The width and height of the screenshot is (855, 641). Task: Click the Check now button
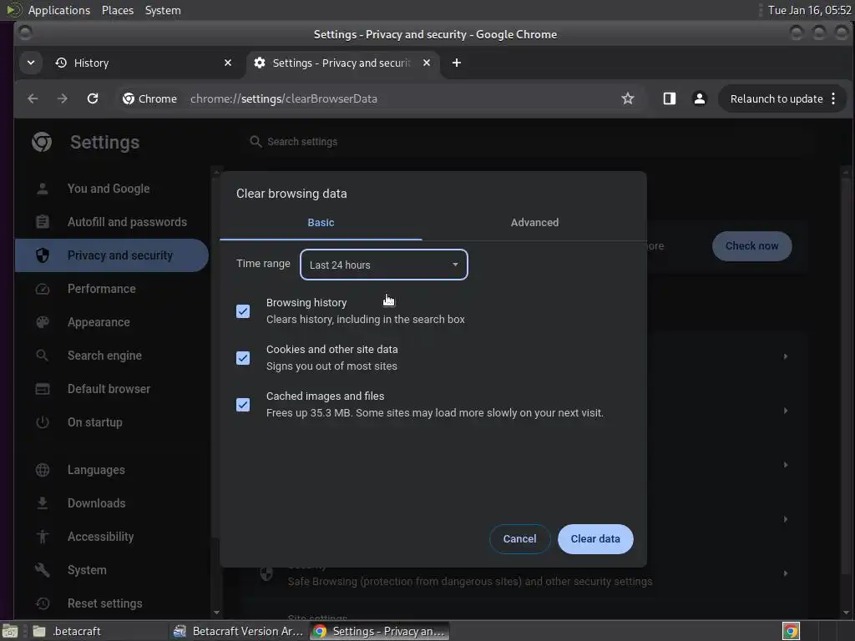pos(752,246)
